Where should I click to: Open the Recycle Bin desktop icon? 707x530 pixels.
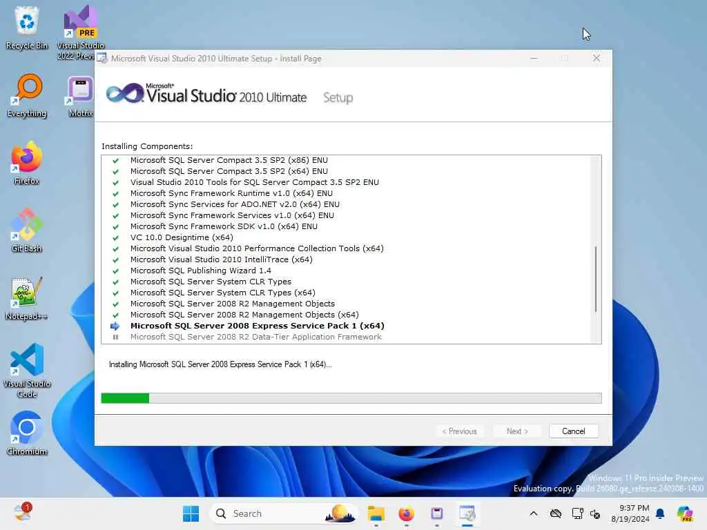[27, 28]
